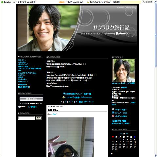Image resolution: width=157 pixels, height=157 pixels.
Task: Click the speech bubble Ameba-member entries icon
Action: (x=64, y=94)
